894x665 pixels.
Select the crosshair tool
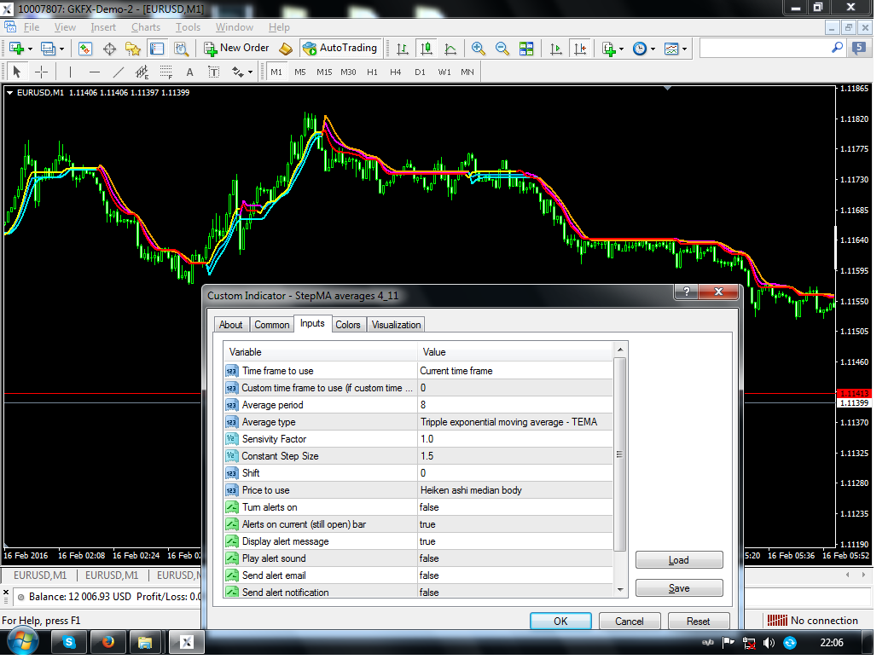point(41,72)
